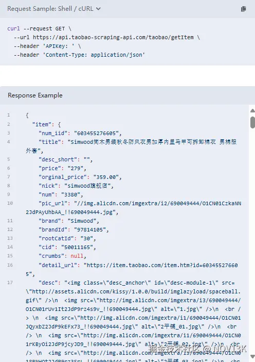Click the "brandId": "97814105" line
Viewport: 255px width, 362px height.
point(74,229)
